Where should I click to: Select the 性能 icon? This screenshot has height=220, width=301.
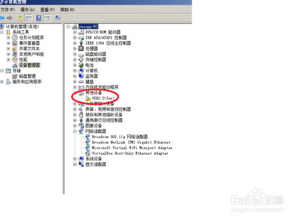point(14,60)
